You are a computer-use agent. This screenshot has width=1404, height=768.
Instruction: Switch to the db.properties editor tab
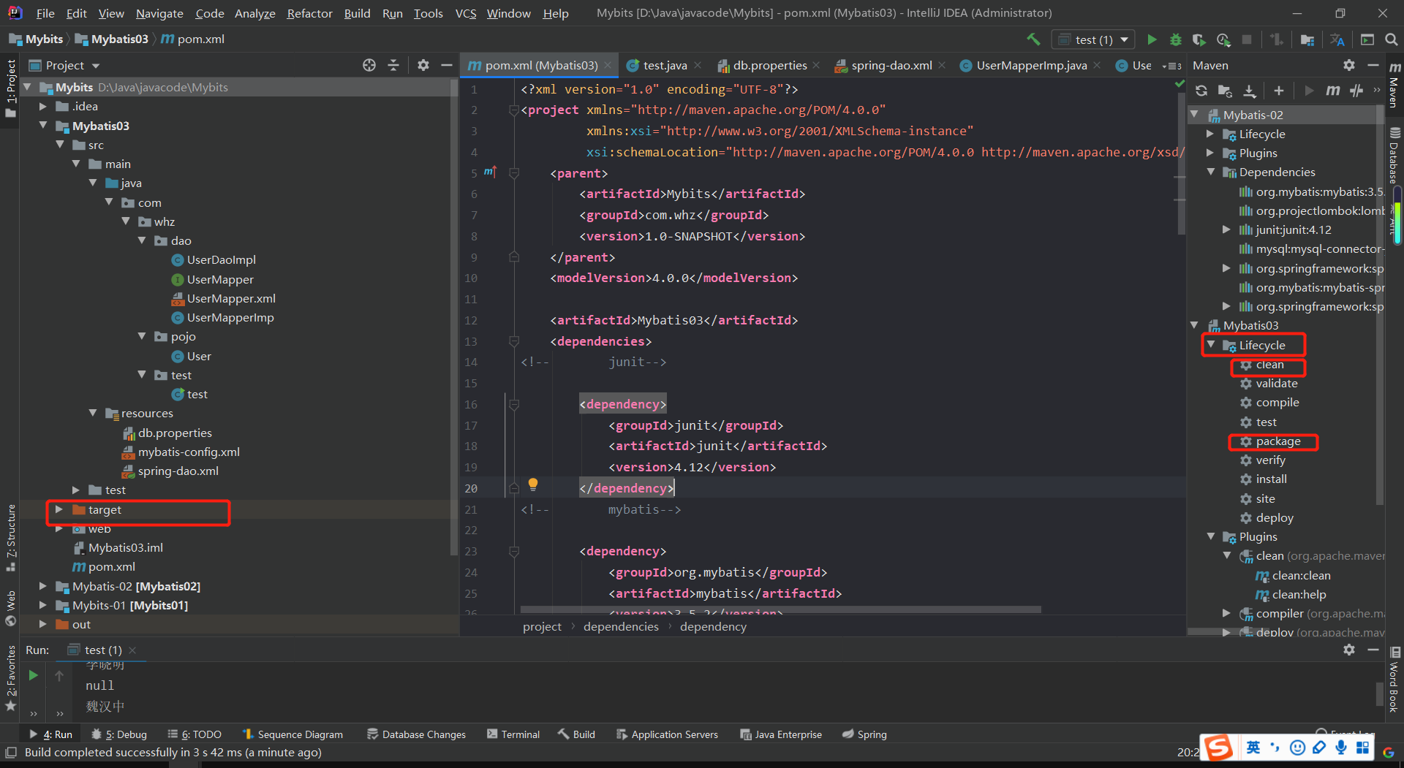click(769, 65)
